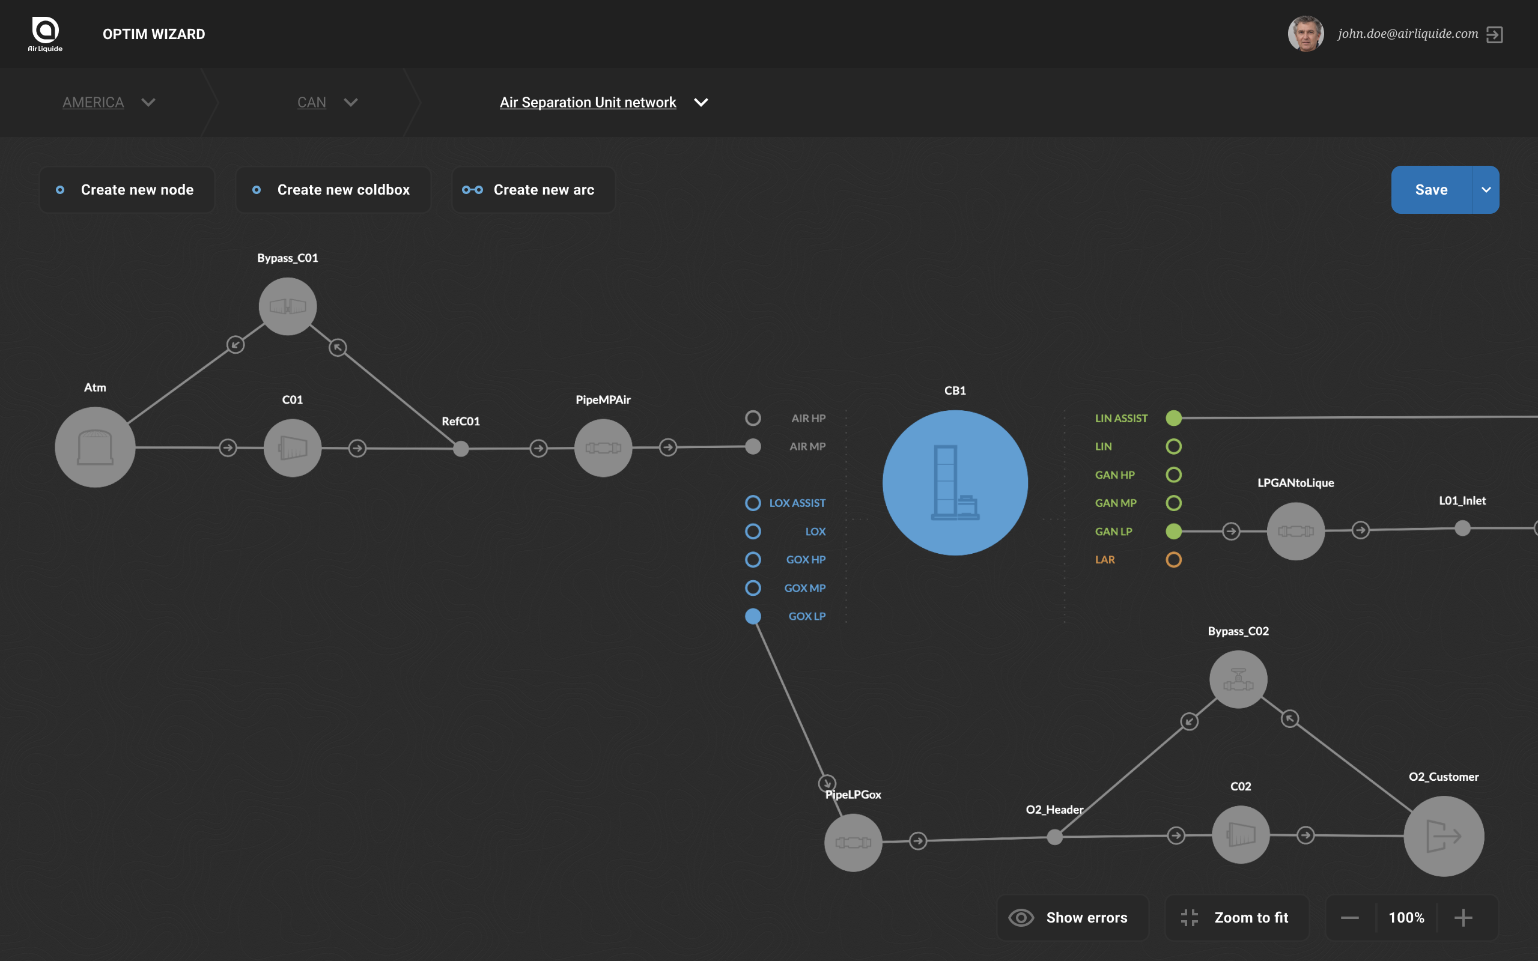Viewport: 1538px width, 961px height.
Task: Toggle the AIR MP port
Action: click(752, 447)
